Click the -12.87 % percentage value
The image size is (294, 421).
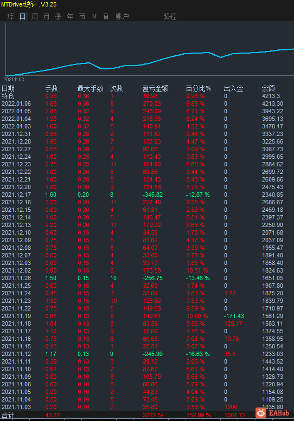point(198,195)
